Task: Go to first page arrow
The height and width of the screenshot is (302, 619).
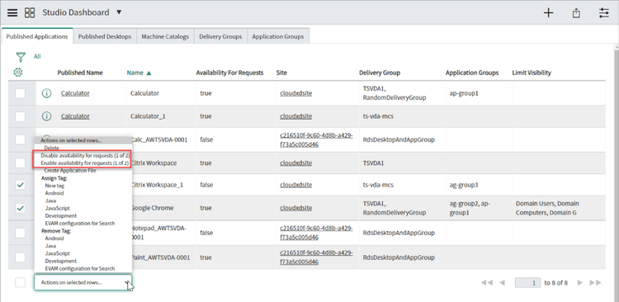Action: (487, 283)
